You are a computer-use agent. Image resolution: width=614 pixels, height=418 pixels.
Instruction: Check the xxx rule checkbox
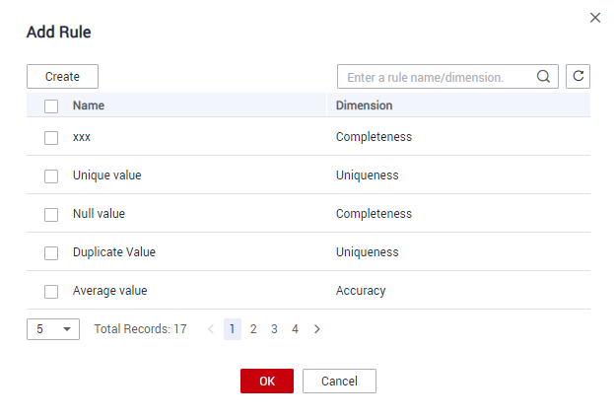click(x=51, y=138)
